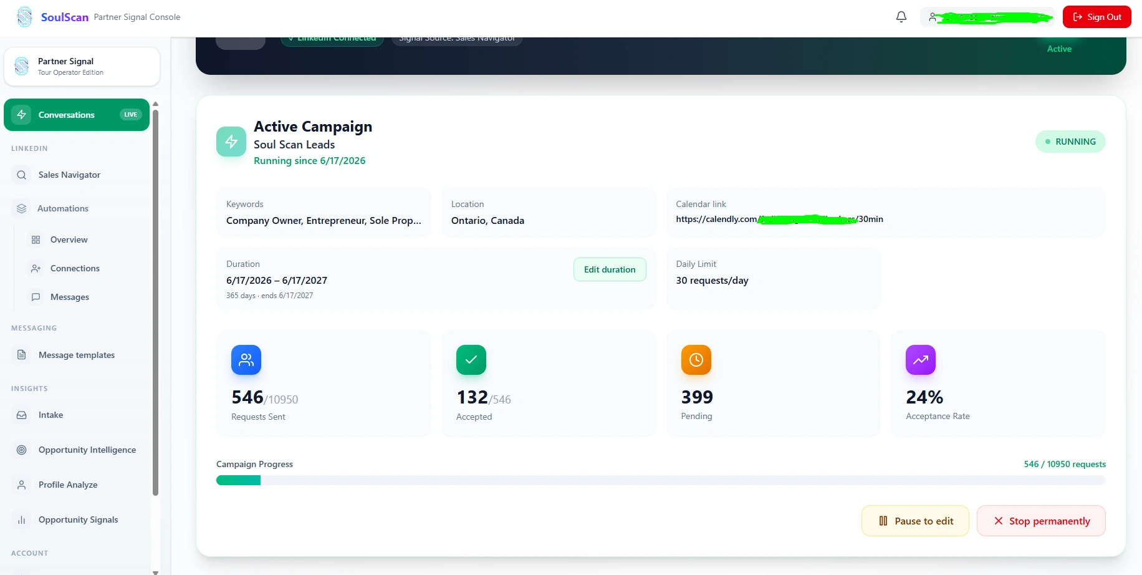1142x575 pixels.
Task: Click the RUNNING status badge
Action: coord(1070,142)
